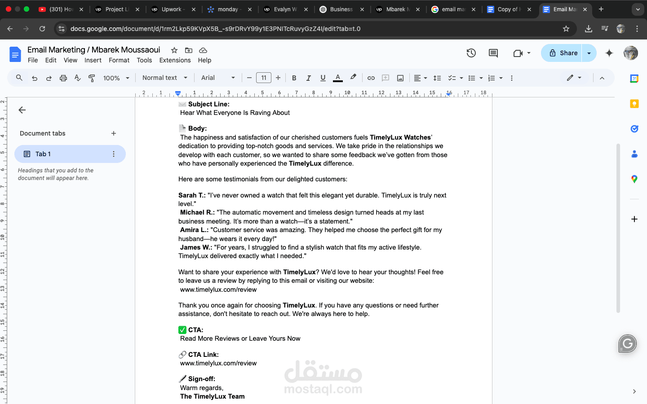Open the highlight color picker

(353, 78)
